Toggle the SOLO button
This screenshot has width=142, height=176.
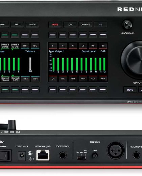(70, 25)
